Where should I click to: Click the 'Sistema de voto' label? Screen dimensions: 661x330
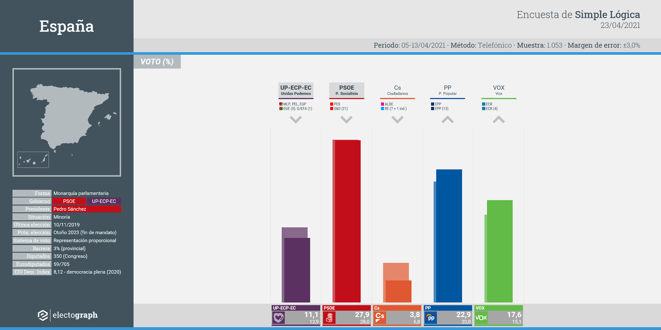32,241
